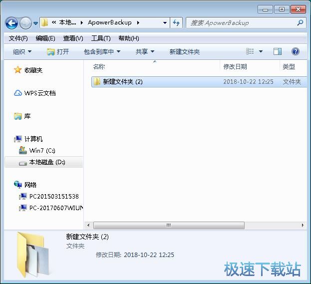Open 库 in the navigation pane

(x=27, y=116)
